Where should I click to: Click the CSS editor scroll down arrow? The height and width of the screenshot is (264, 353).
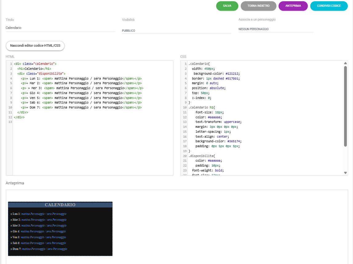(345, 173)
